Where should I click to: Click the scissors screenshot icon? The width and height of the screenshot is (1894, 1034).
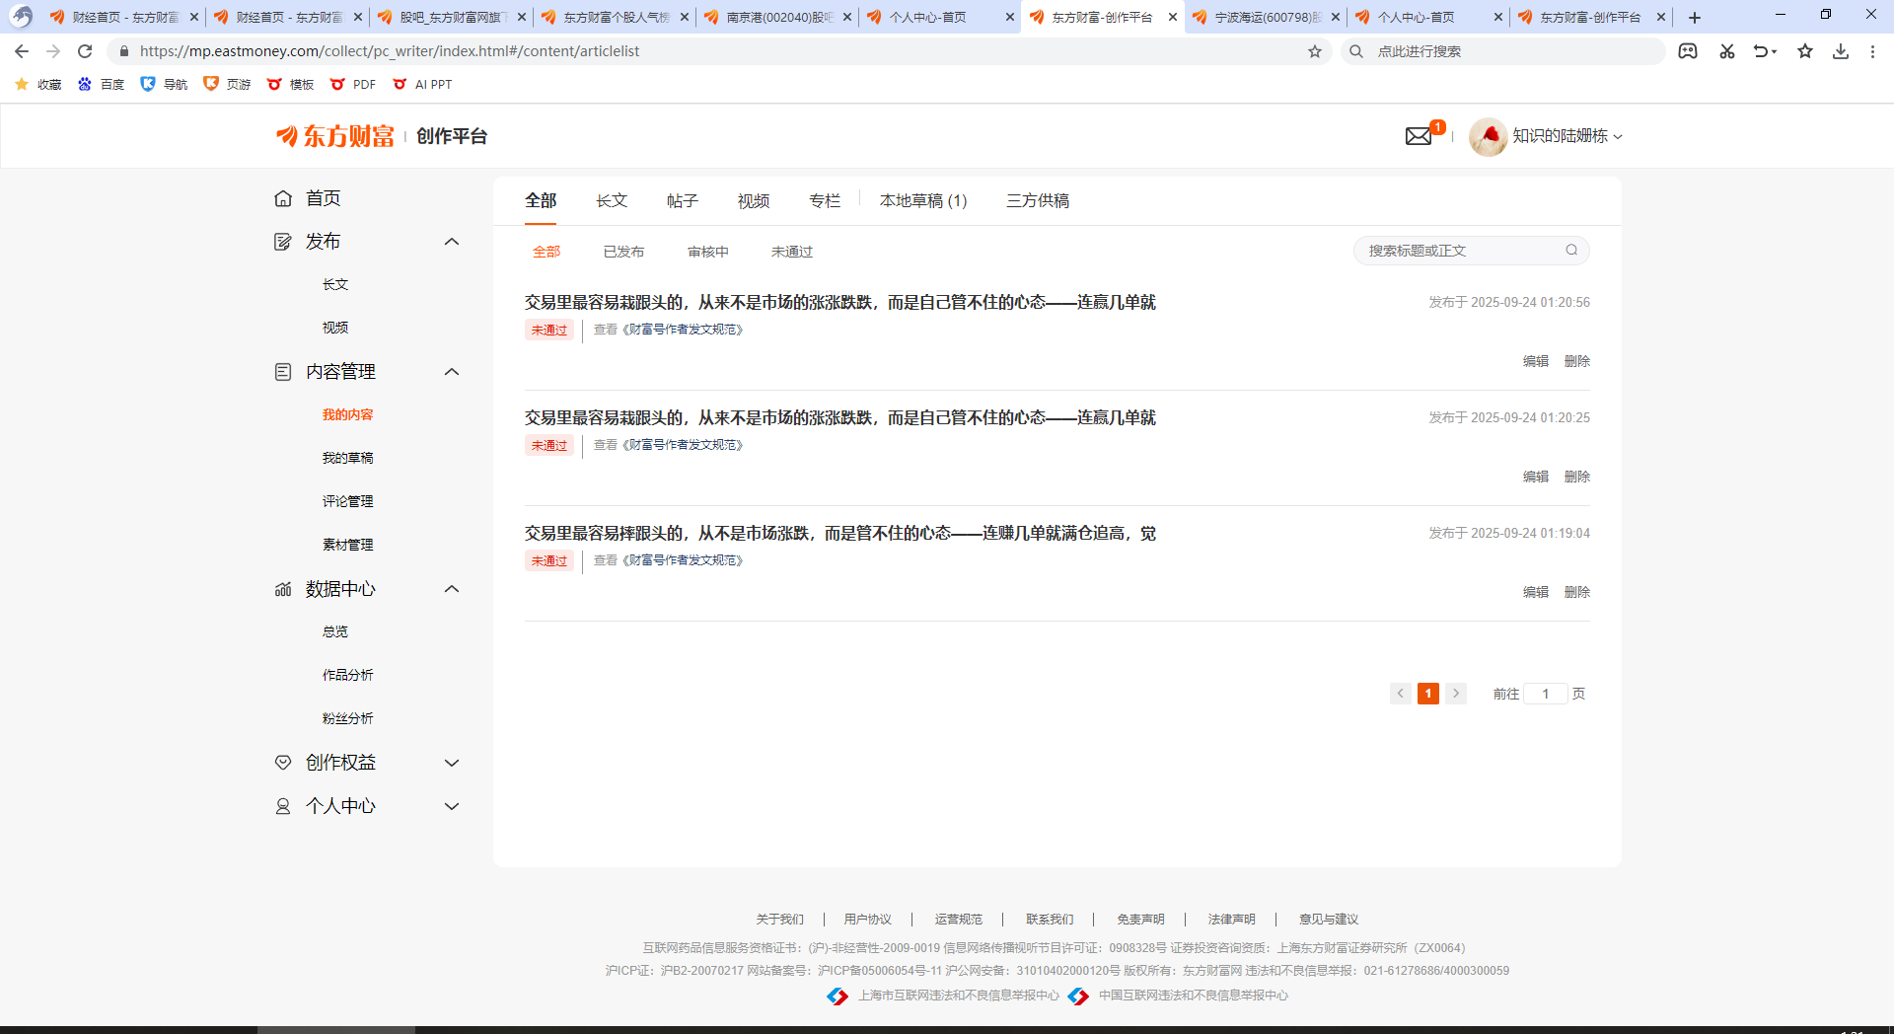[1727, 51]
